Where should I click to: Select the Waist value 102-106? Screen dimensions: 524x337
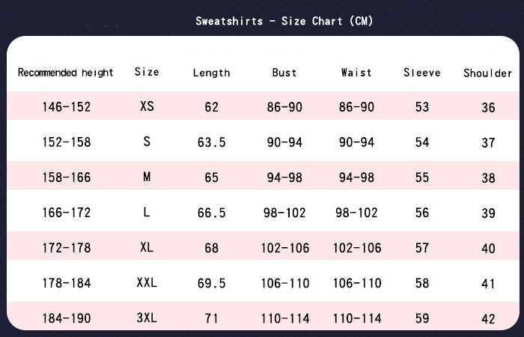click(356, 248)
